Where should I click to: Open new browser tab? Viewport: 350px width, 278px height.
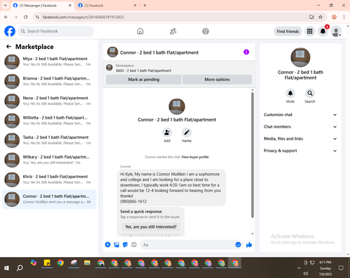point(145,6)
